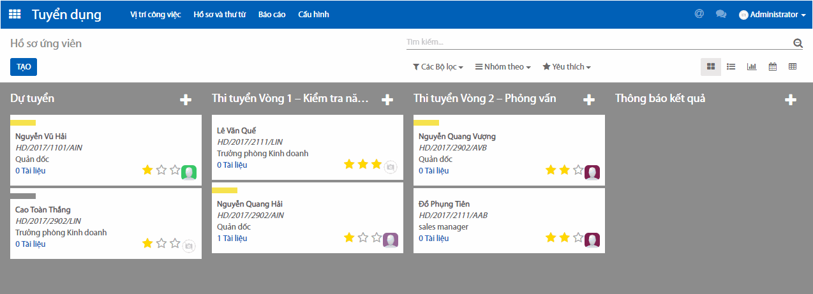Click the sales manager job text

coord(444,227)
